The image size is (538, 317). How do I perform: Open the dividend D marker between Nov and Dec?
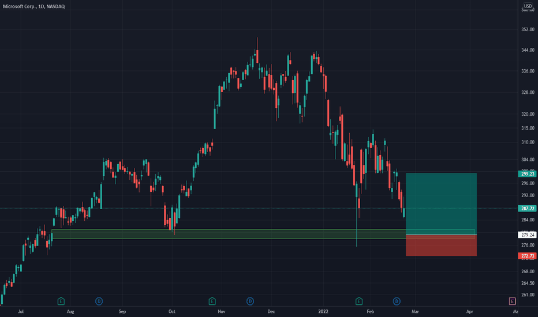(250, 301)
